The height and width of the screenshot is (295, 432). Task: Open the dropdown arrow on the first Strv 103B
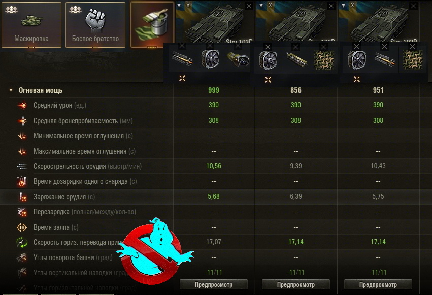coord(179,5)
